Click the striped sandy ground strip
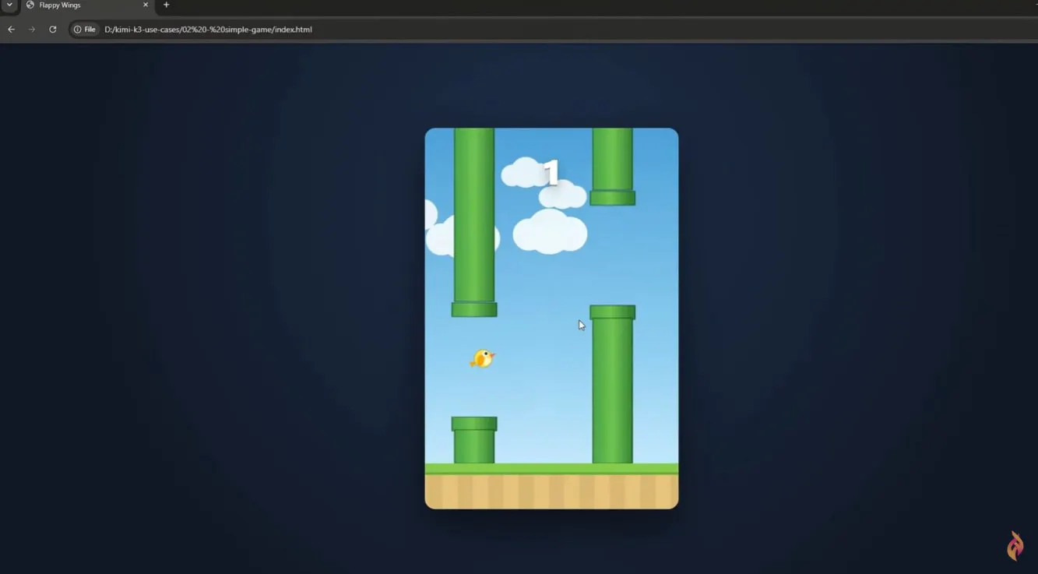 [551, 491]
